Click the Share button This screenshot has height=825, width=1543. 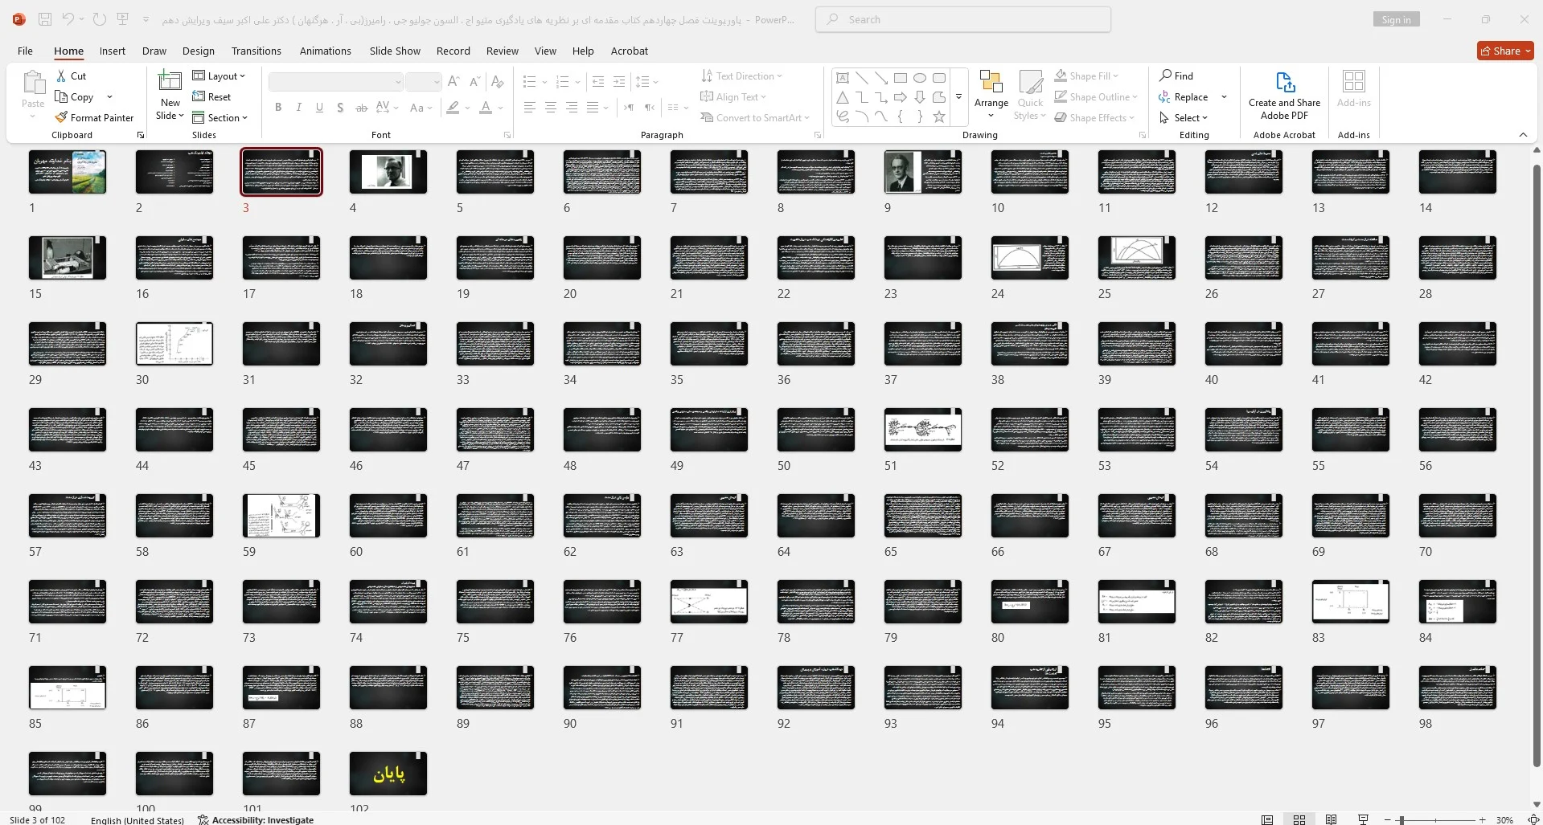(x=1505, y=51)
